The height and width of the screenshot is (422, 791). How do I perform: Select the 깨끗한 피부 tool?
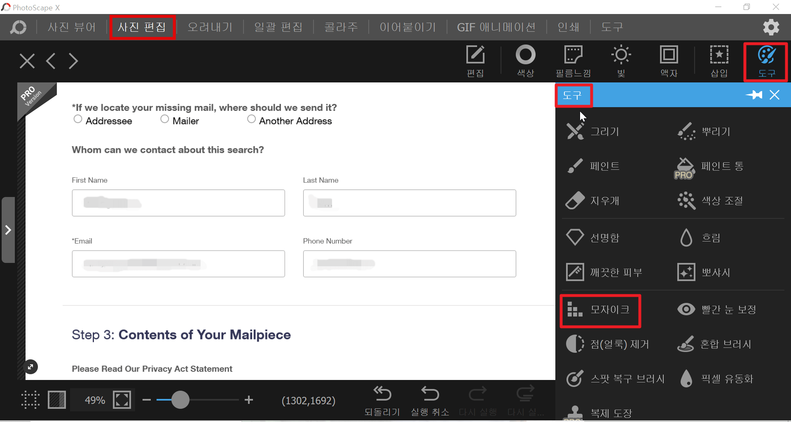tap(604, 272)
